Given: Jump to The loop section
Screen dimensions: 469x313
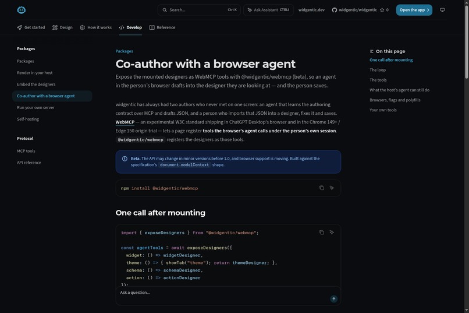Looking at the screenshot, I should tap(378, 70).
